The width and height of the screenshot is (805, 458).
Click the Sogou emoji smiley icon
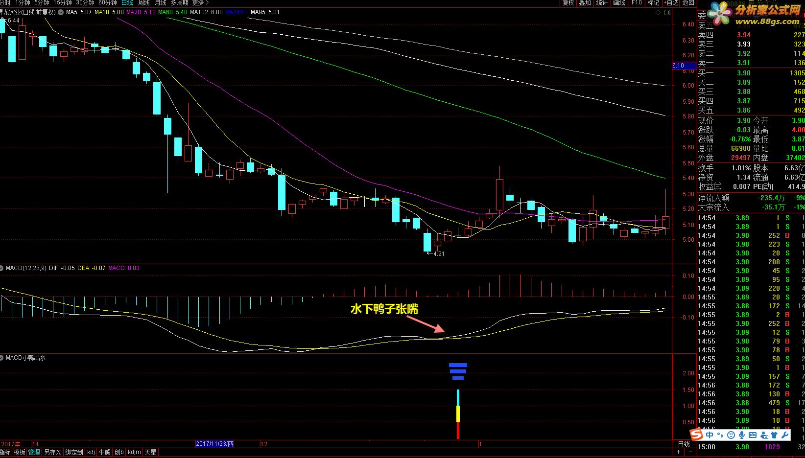[731, 435]
